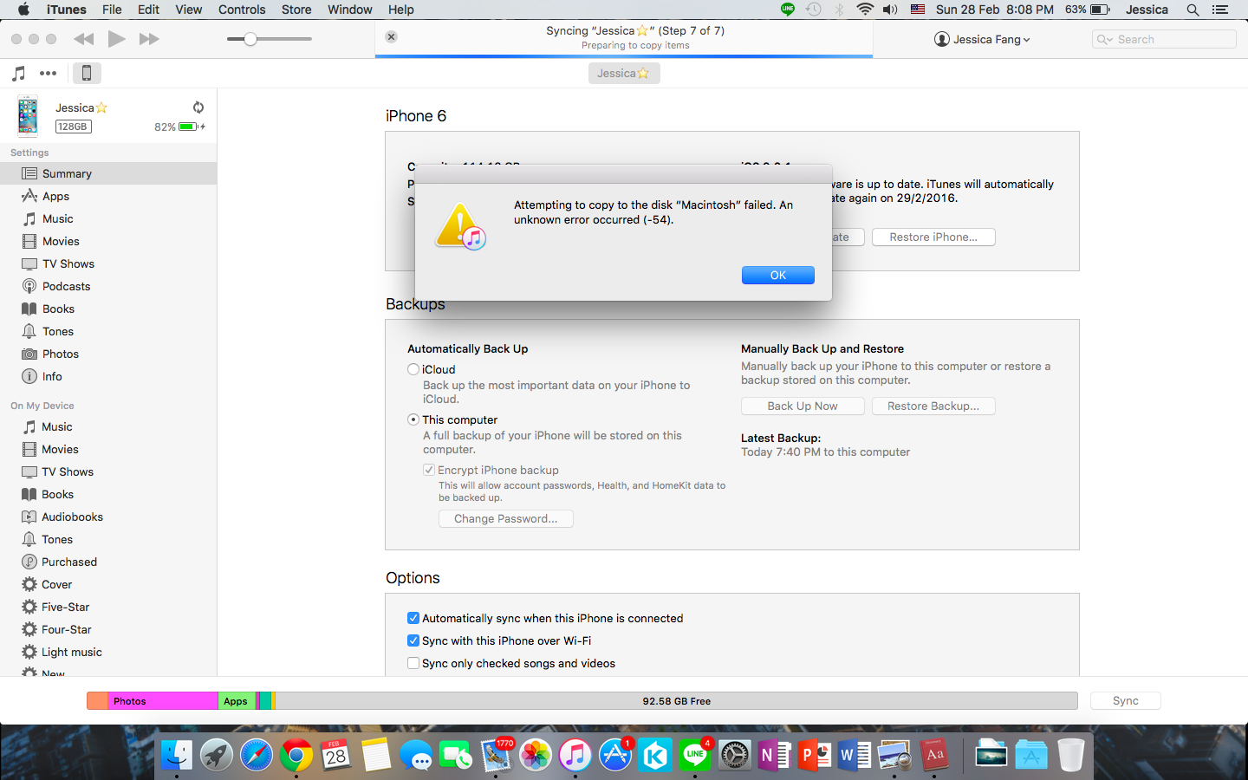
Task: Open the Store menu
Action: point(296,10)
